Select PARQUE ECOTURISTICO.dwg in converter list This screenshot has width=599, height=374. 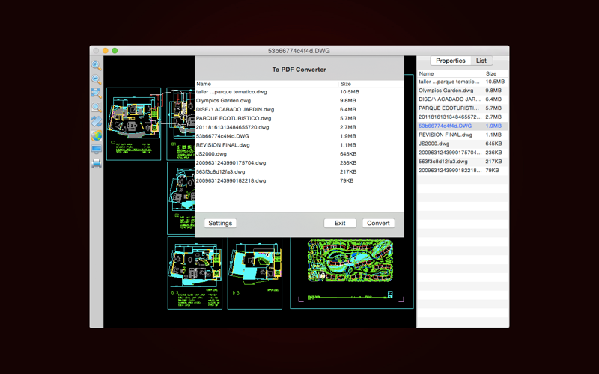tap(299, 118)
